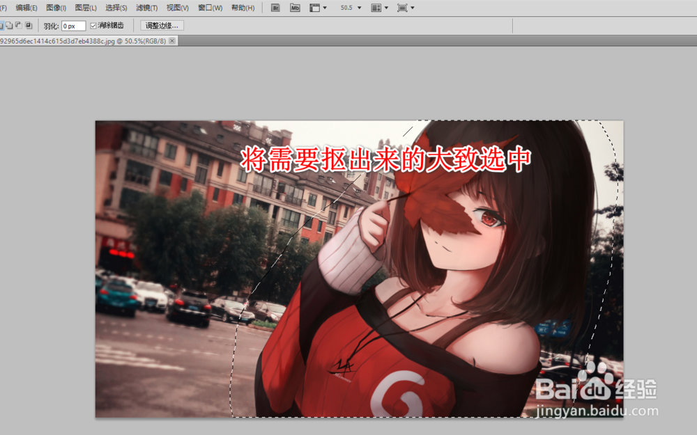Select the add to selection mode icon
Image resolution: width=697 pixels, height=435 pixels.
(x=9, y=25)
